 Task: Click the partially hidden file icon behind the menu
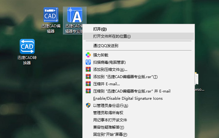click(196, 78)
